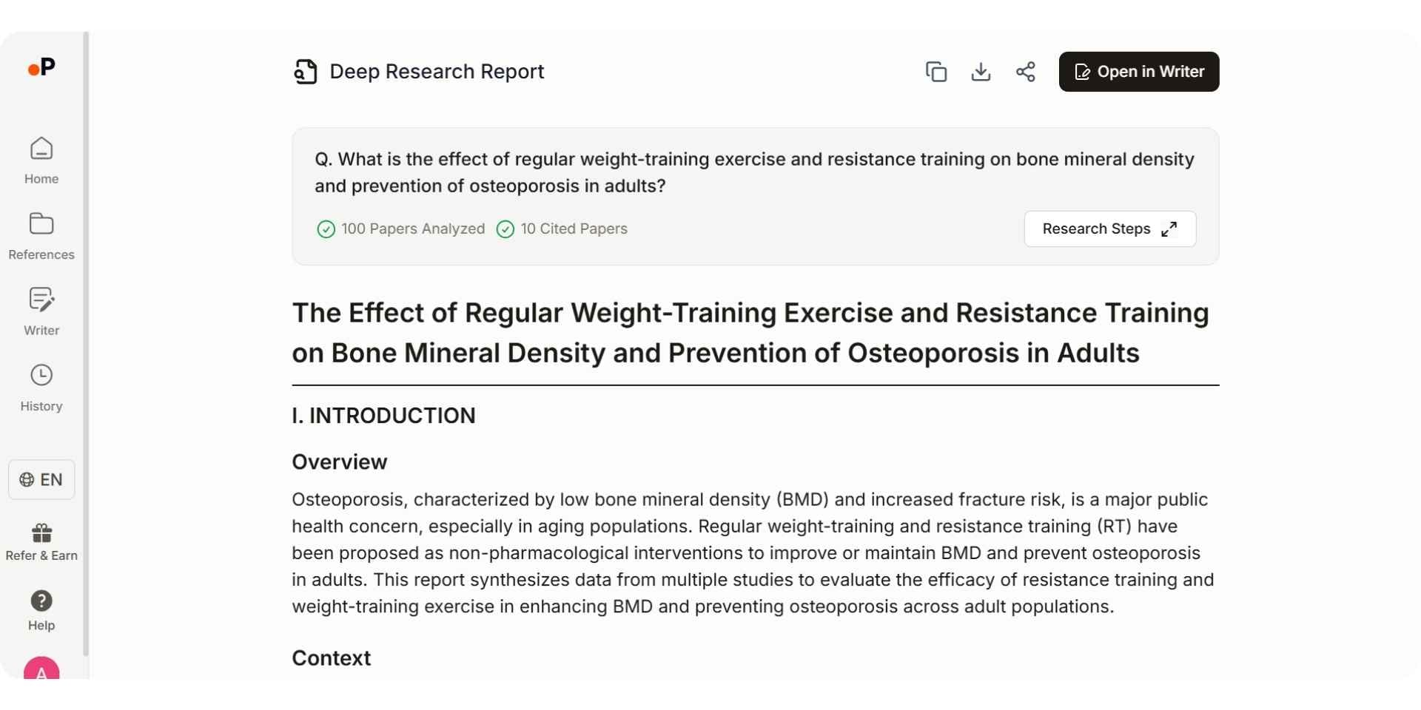1421x710 pixels.
Task: Open the EN language selector
Action: (x=41, y=479)
